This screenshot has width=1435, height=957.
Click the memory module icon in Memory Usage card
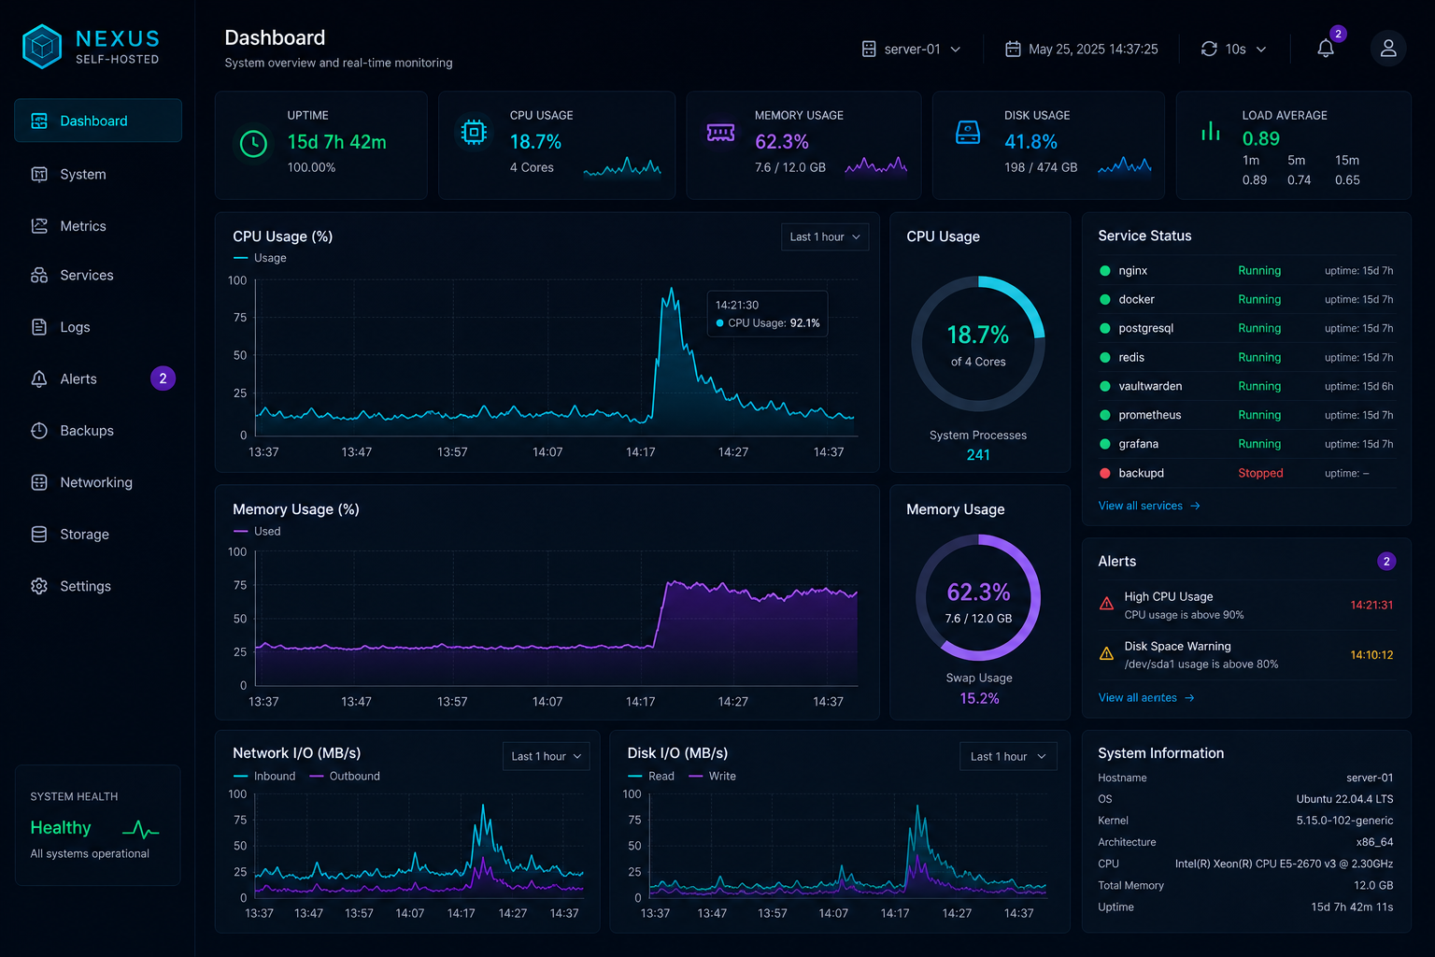point(720,133)
